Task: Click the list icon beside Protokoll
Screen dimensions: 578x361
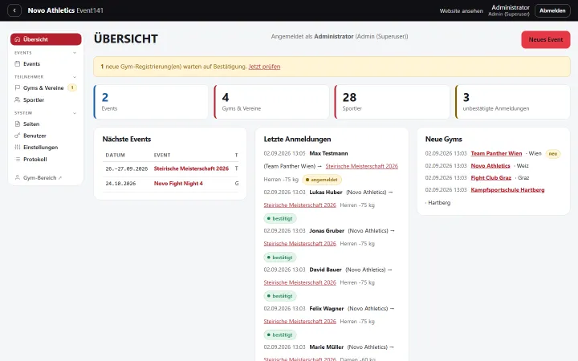Action: 18,159
